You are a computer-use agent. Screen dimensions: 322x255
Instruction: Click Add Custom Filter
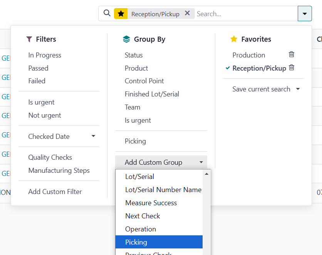coord(55,192)
